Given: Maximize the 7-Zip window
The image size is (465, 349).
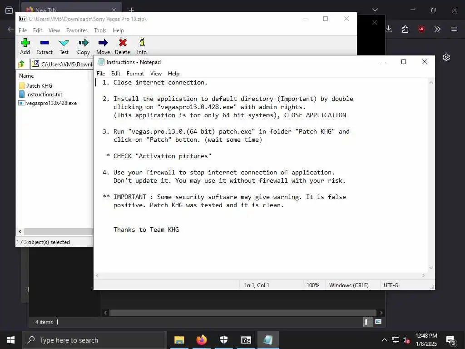Looking at the screenshot, I should [326, 19].
